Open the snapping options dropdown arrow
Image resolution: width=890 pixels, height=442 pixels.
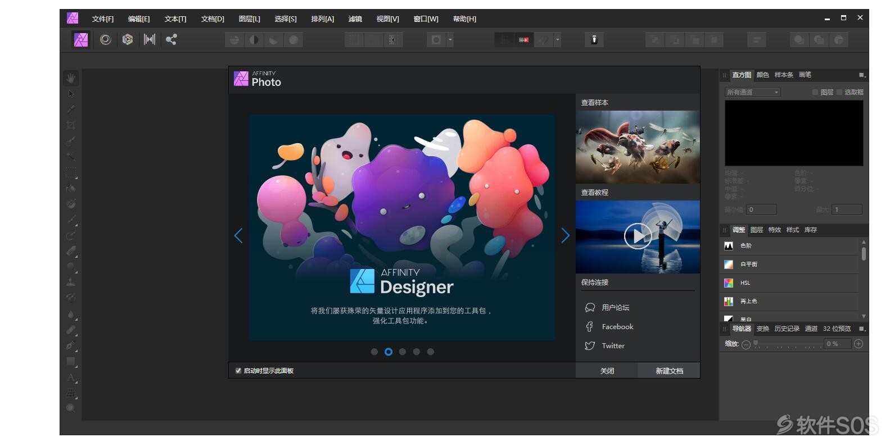pos(557,40)
